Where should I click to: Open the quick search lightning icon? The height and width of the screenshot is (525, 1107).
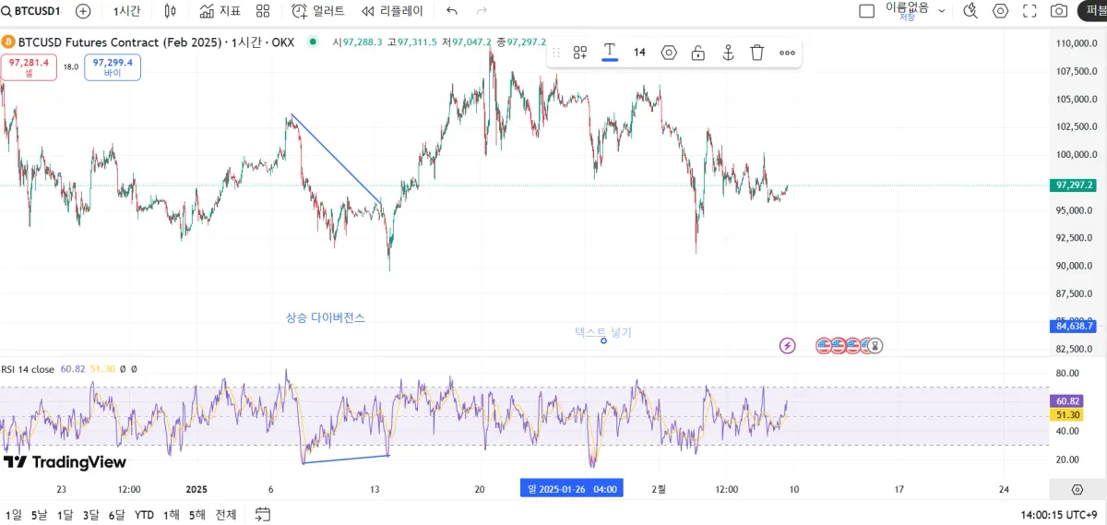click(x=970, y=11)
